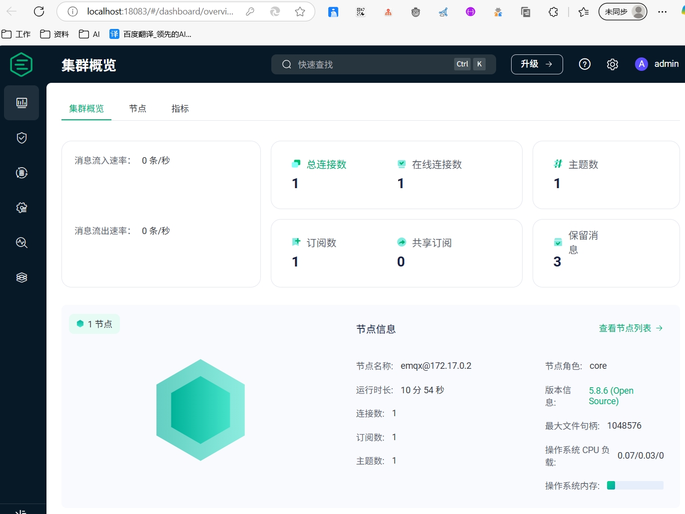Open the 资料 bookmarks folder
This screenshot has width=685, height=514.
(x=55, y=34)
